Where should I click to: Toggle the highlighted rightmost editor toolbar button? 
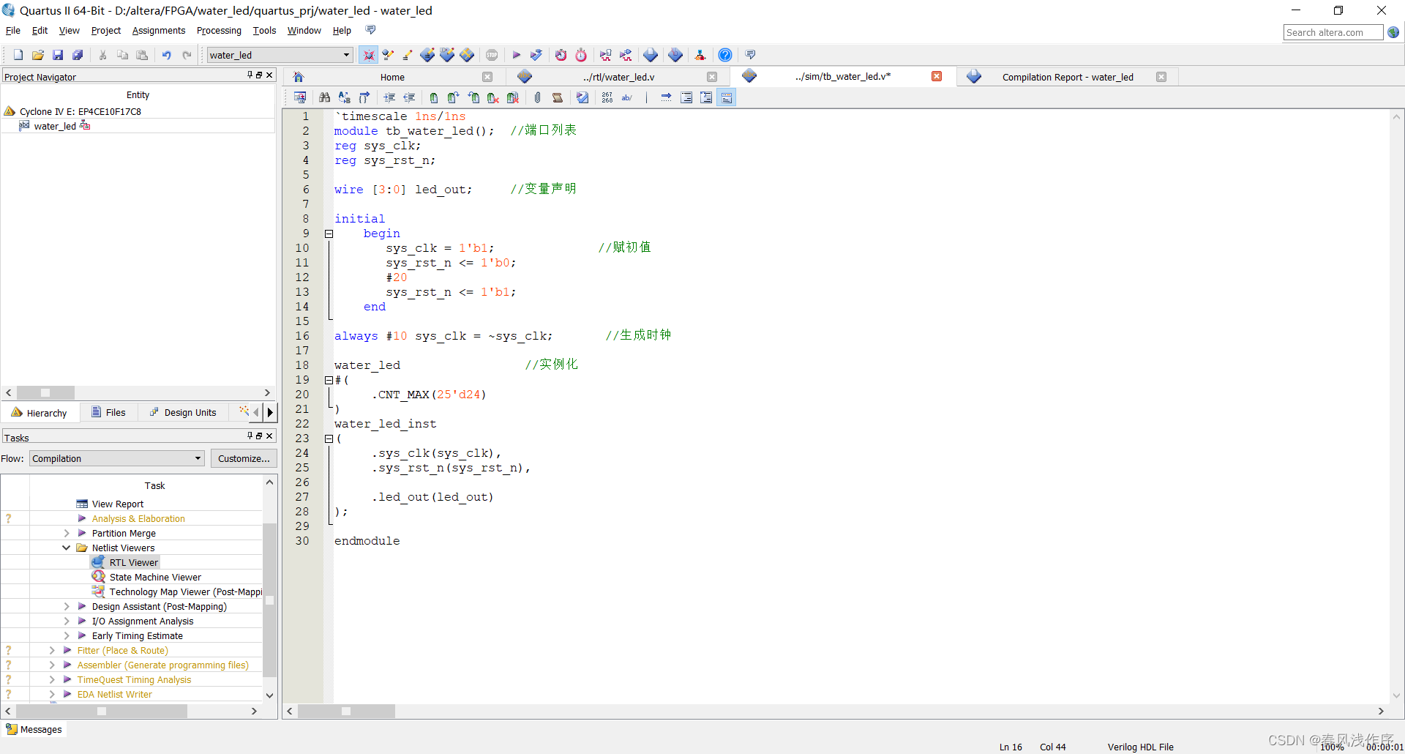coord(727,97)
